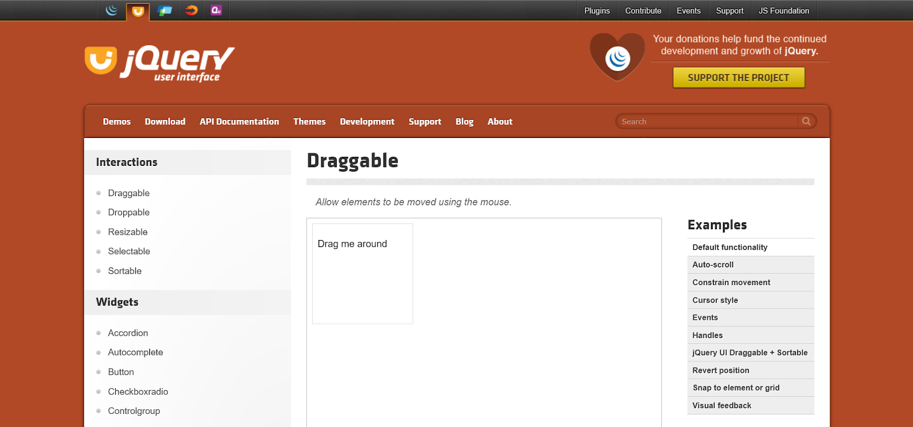Screen dimensions: 913x427
Task: Open Controlgroup widget demo
Action: pyautogui.click(x=134, y=411)
